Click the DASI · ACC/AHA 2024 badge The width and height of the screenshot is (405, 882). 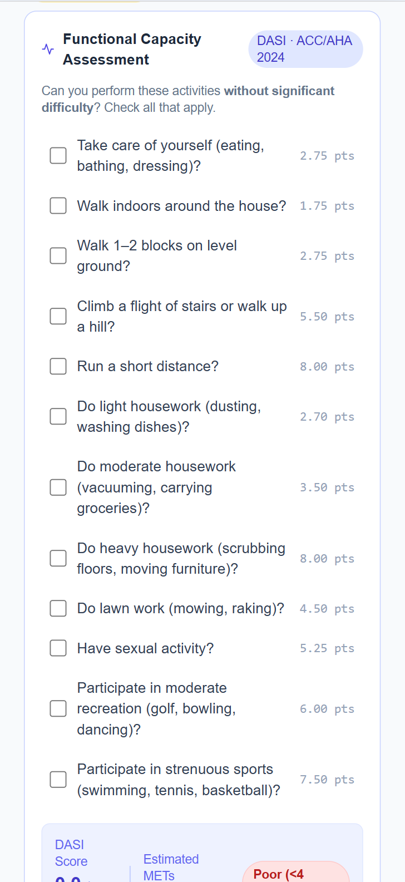point(305,49)
